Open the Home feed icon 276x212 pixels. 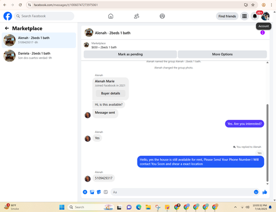110,16
